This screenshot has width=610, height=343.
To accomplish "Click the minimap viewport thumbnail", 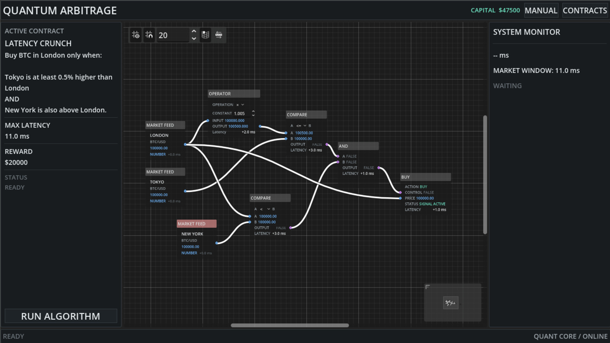I will point(451,303).
